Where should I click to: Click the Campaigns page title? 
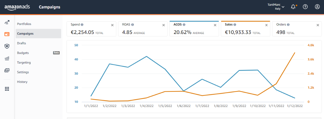(x=50, y=7)
